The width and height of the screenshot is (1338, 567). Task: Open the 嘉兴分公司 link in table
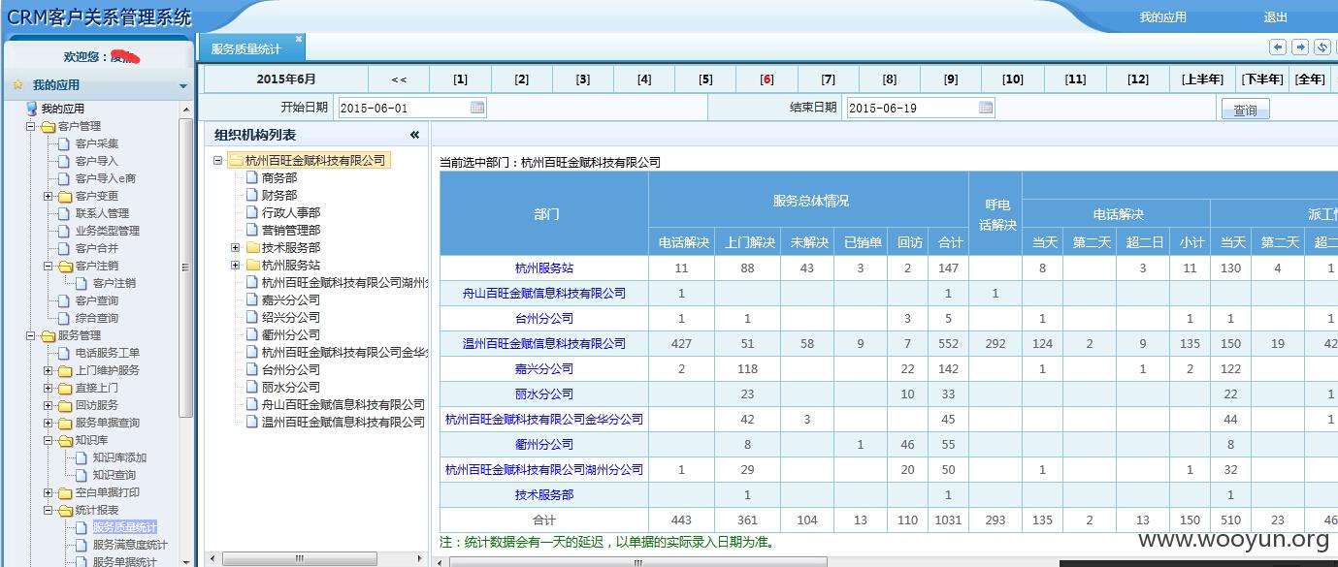[544, 368]
